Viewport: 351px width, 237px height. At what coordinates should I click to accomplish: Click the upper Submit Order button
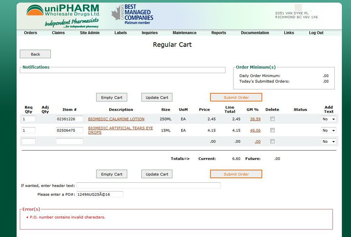[236, 98]
